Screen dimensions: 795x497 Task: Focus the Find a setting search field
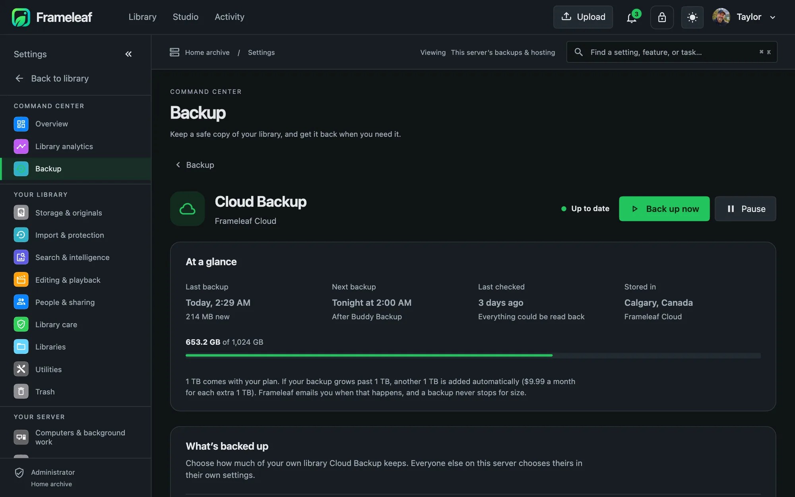click(x=672, y=52)
